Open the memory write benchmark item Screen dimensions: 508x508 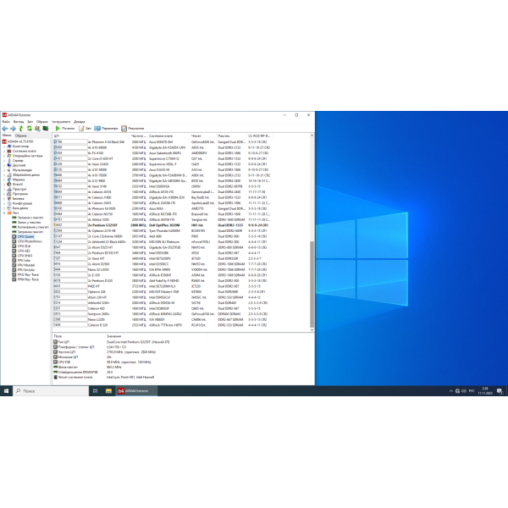(x=26, y=223)
